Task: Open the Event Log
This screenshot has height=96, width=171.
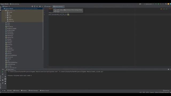Action: (166, 91)
